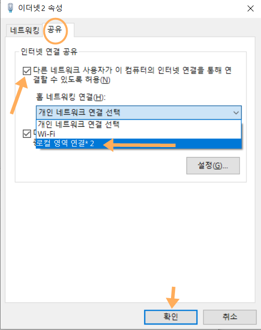Pick '로컬 영역 연결* 2' from the dropdown list

click(x=139, y=144)
